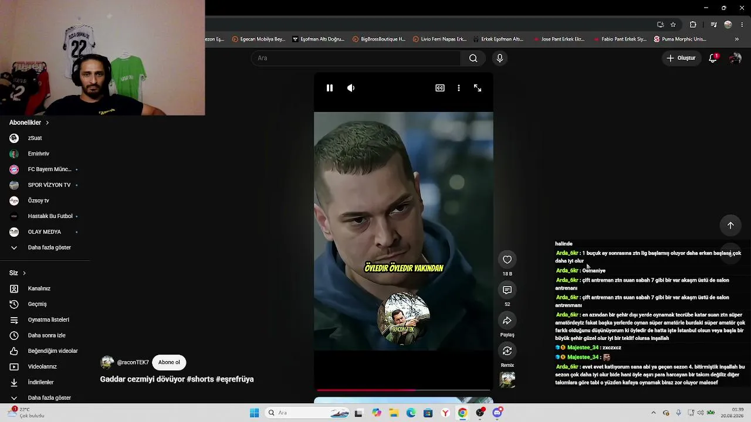The image size is (751, 422).
Task: Open the Oluştur create button
Action: [x=681, y=58]
